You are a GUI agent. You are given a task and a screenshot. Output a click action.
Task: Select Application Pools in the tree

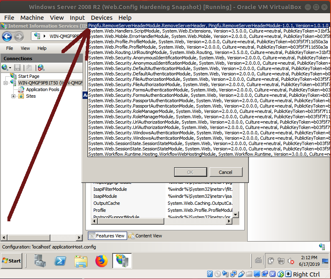[x=43, y=89]
